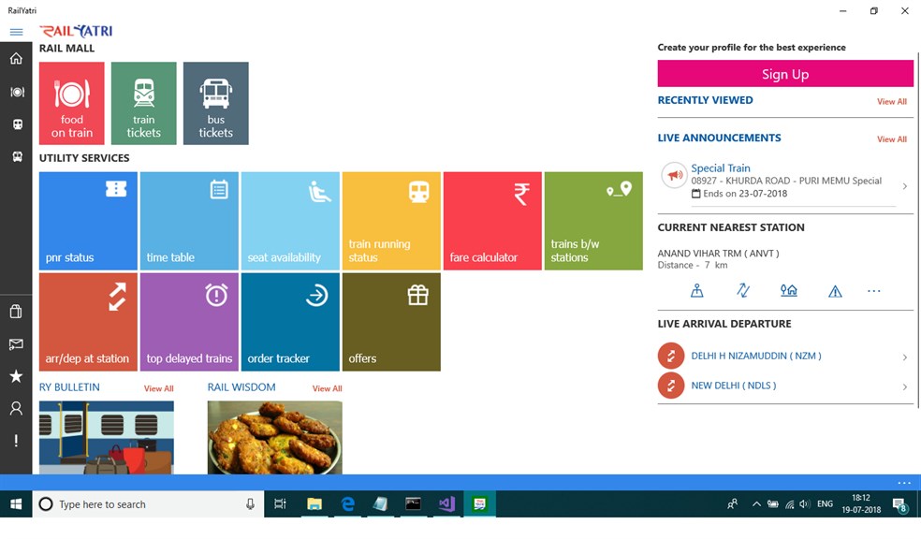Open File Explorer from the taskbar

point(314,504)
